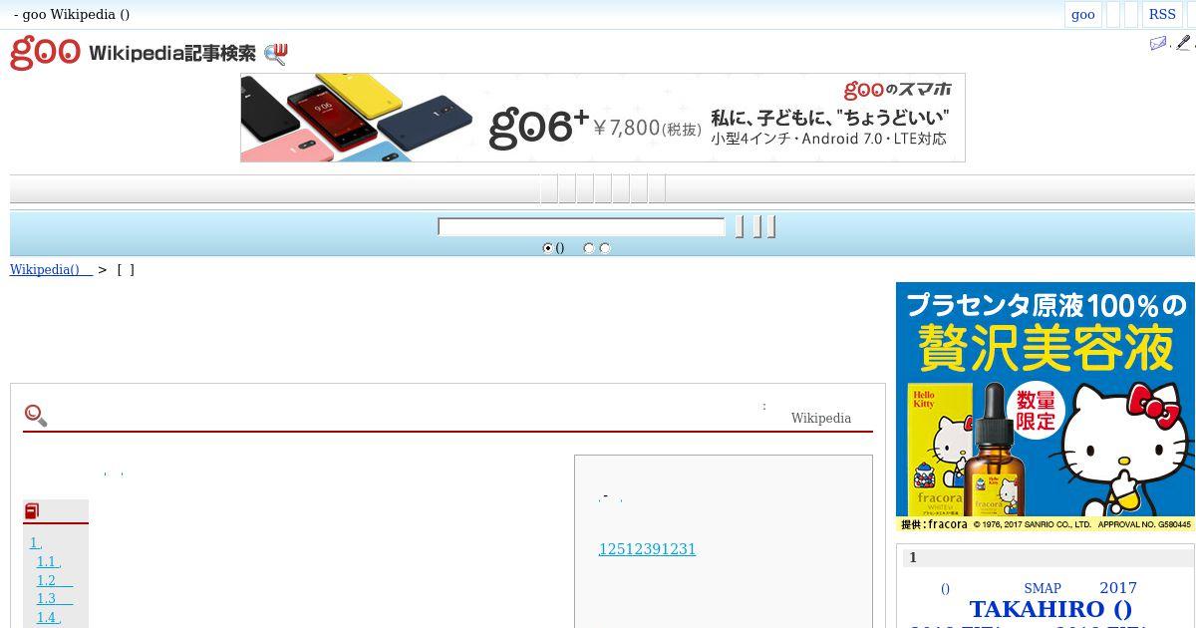
Task: Open contents entry 1.2
Action: click(55, 580)
